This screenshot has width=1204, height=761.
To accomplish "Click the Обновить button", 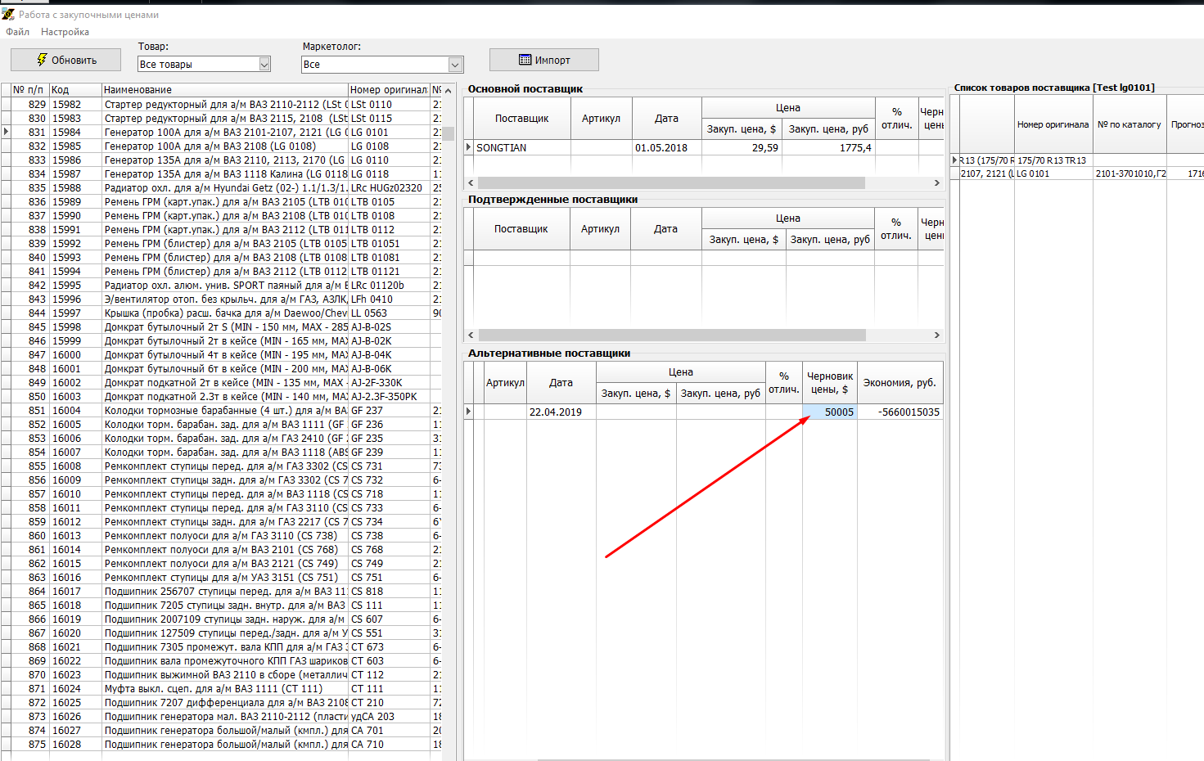I will (x=65, y=60).
